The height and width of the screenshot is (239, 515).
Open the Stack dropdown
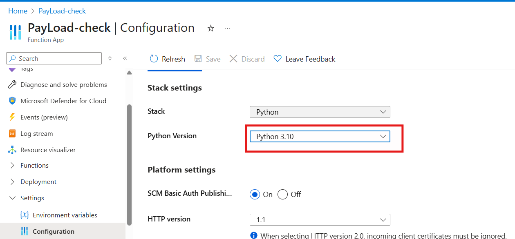320,112
